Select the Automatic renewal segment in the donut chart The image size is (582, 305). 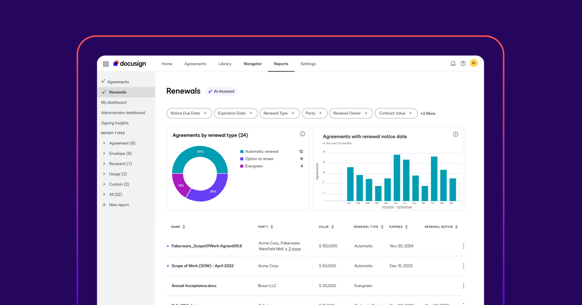(x=200, y=152)
